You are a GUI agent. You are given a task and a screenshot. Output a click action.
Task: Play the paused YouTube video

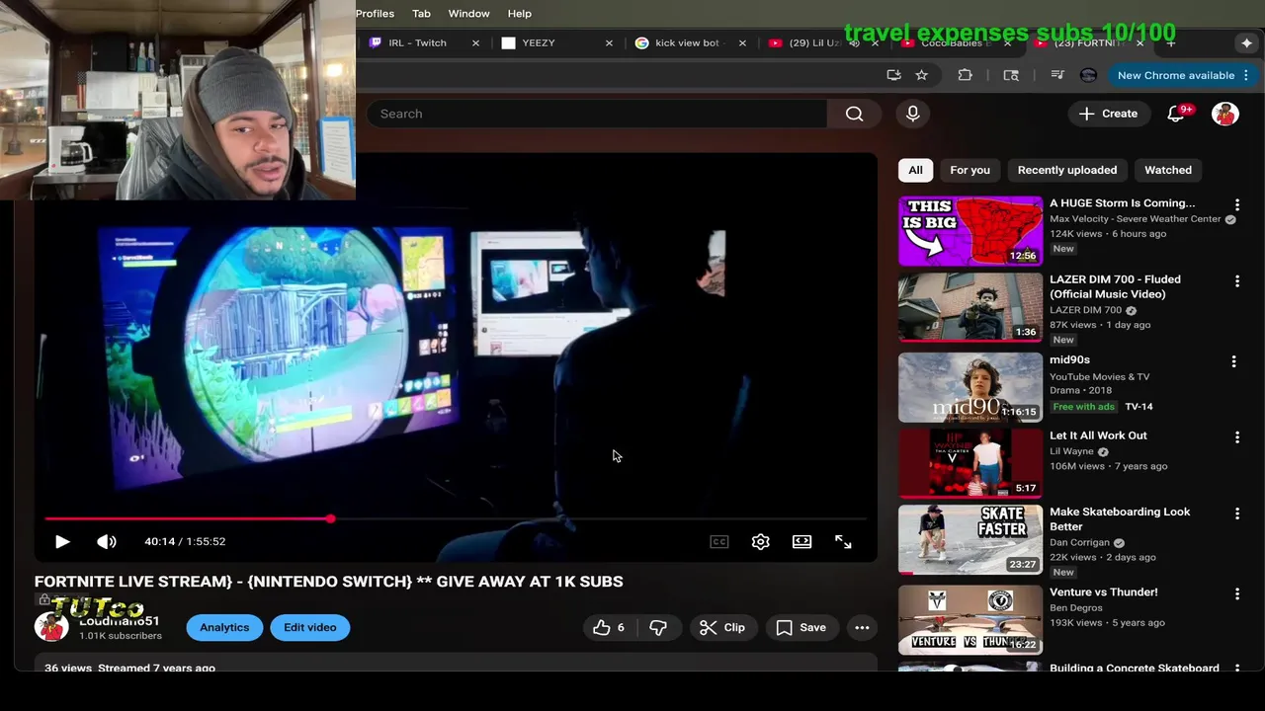61,541
